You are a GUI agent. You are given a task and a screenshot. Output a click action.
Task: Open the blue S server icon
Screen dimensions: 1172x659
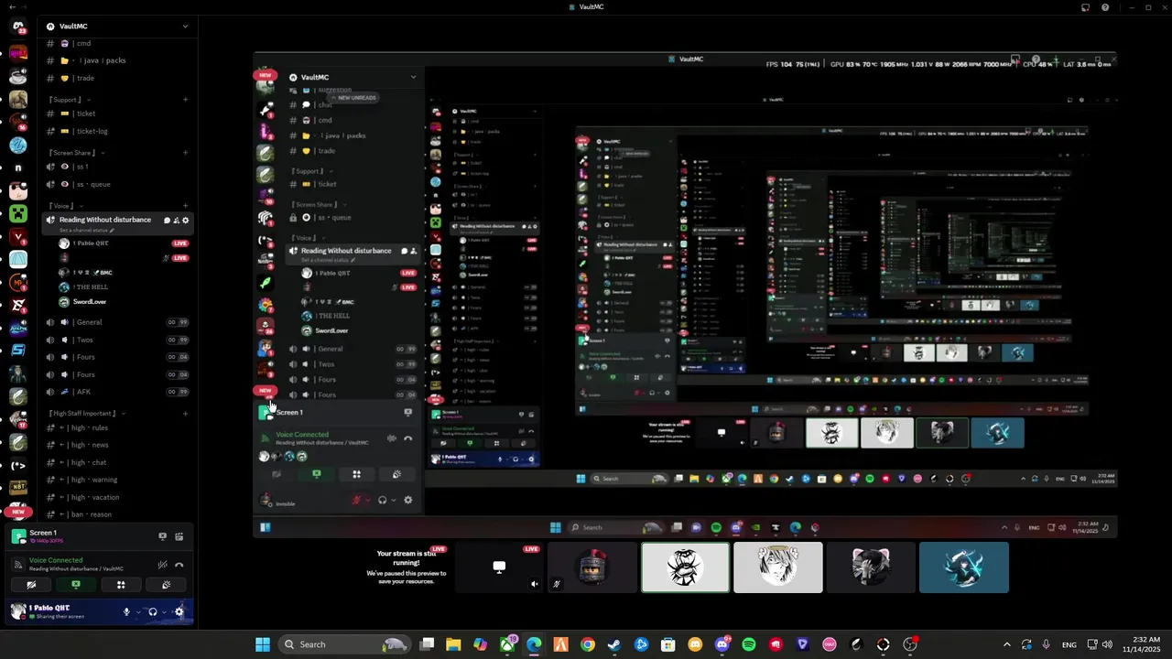pyautogui.click(x=18, y=350)
